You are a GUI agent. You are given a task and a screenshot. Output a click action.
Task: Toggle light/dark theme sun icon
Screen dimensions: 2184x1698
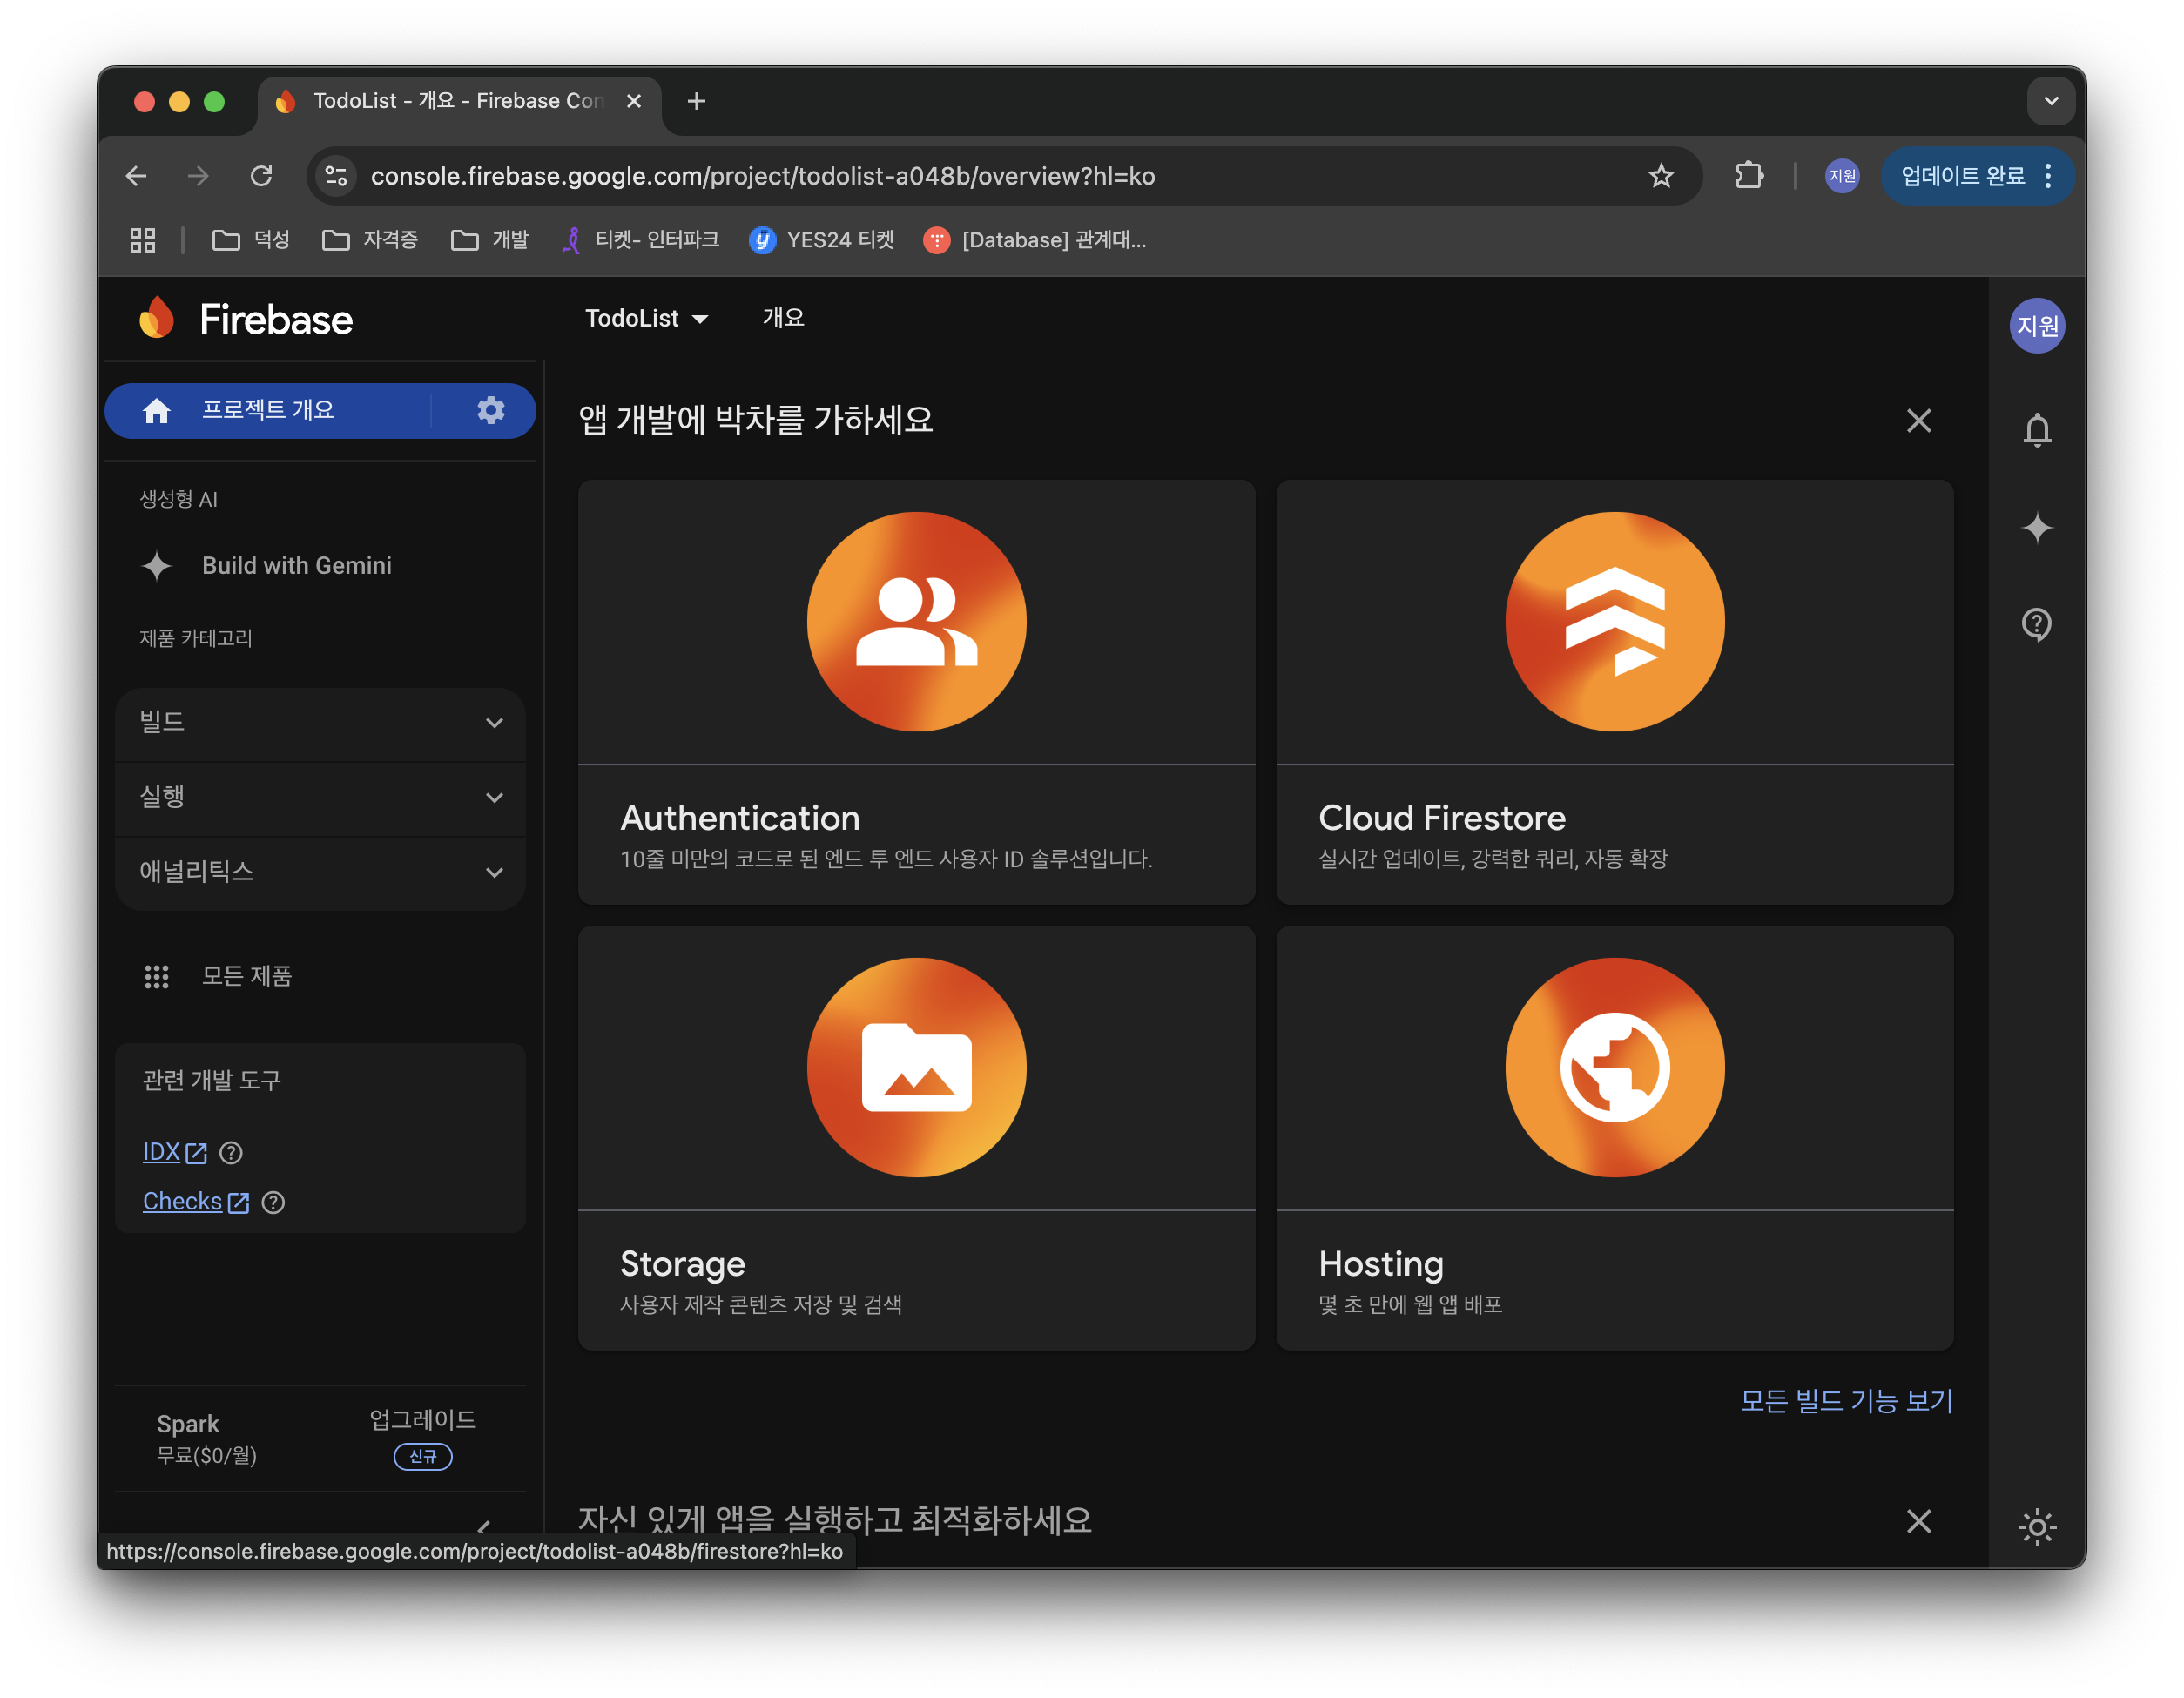pyautogui.click(x=2037, y=1526)
